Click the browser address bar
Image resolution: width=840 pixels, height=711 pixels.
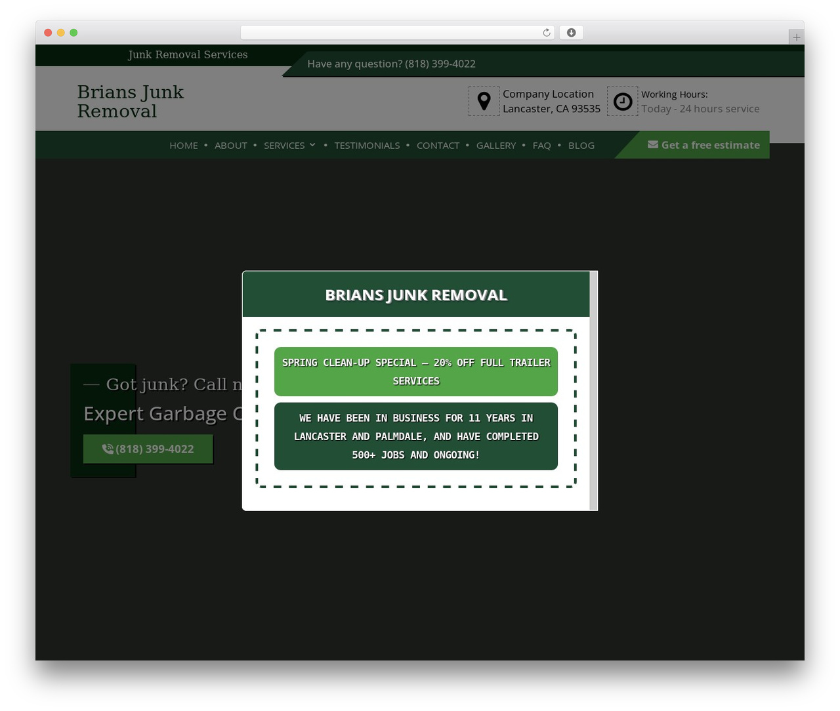397,33
